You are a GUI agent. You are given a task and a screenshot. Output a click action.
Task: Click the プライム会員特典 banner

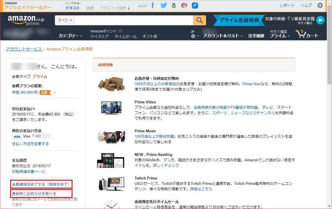[239, 20]
